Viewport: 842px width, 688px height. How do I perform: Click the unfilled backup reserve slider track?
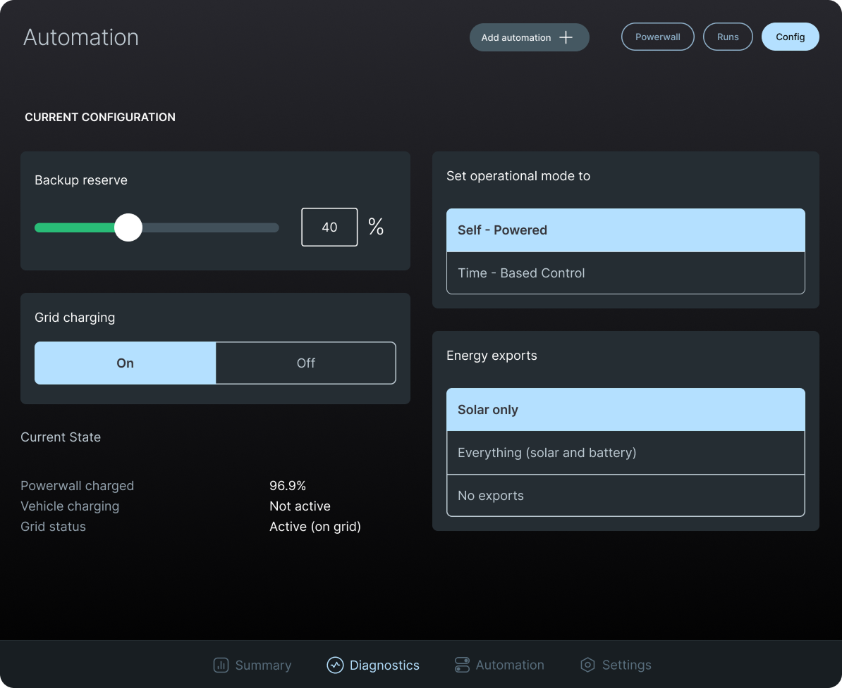pyautogui.click(x=210, y=227)
